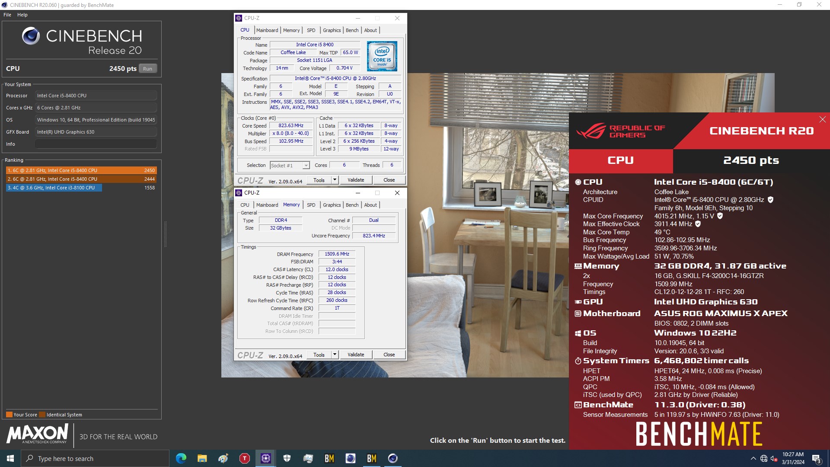Open the first BM BenchMate taskbar icon

point(329,458)
